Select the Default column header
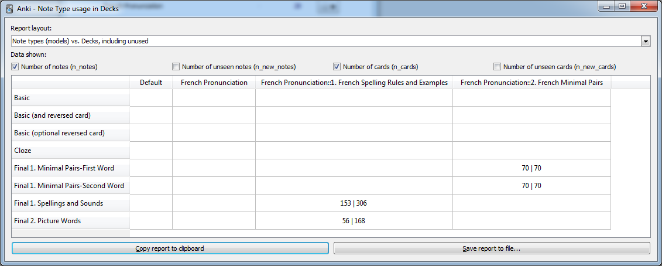 click(x=151, y=83)
